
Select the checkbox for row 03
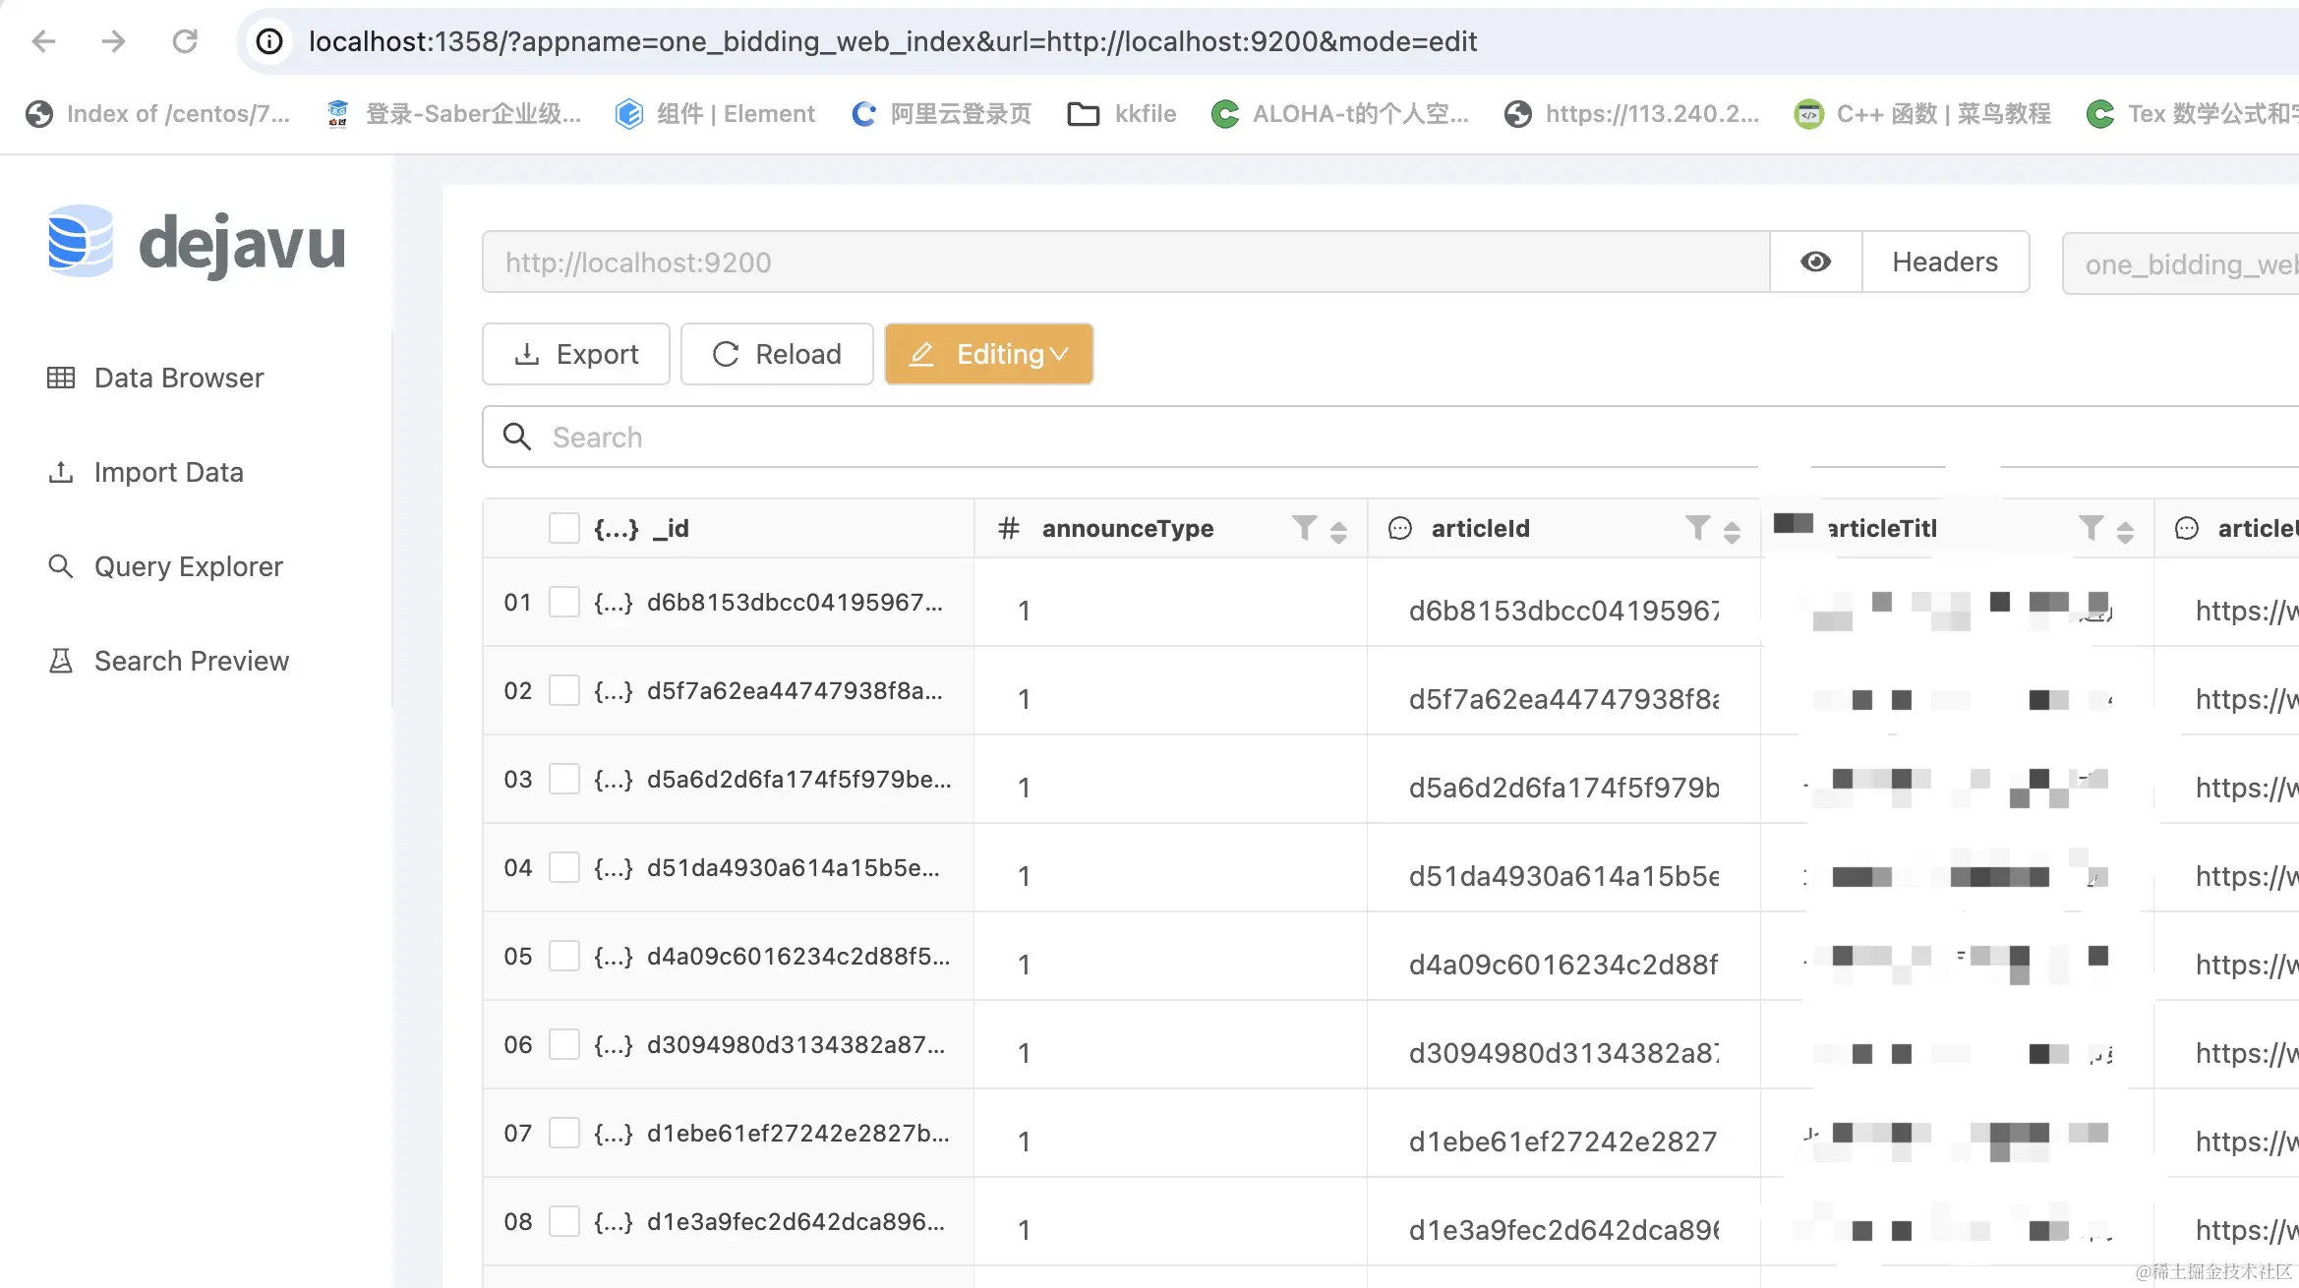[x=563, y=780]
